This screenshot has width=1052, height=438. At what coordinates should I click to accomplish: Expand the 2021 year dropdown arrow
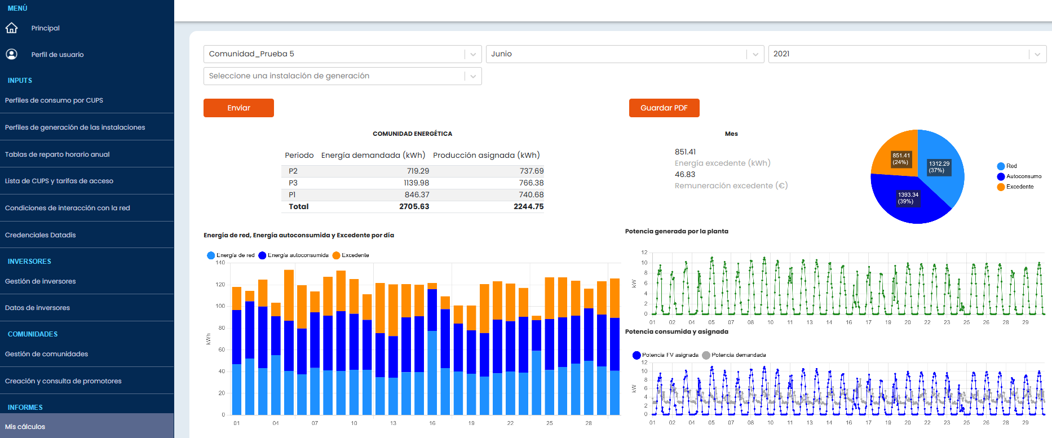click(x=1037, y=54)
